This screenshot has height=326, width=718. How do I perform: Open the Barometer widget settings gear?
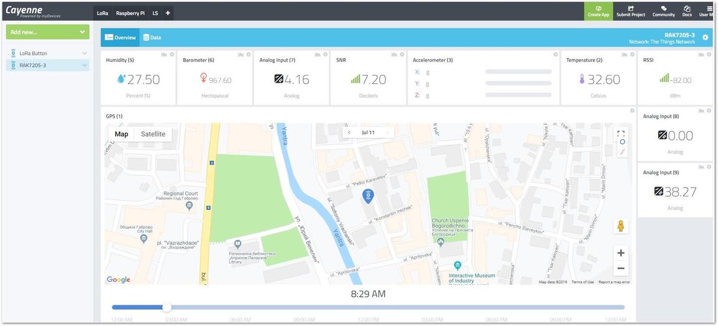pyautogui.click(x=248, y=54)
